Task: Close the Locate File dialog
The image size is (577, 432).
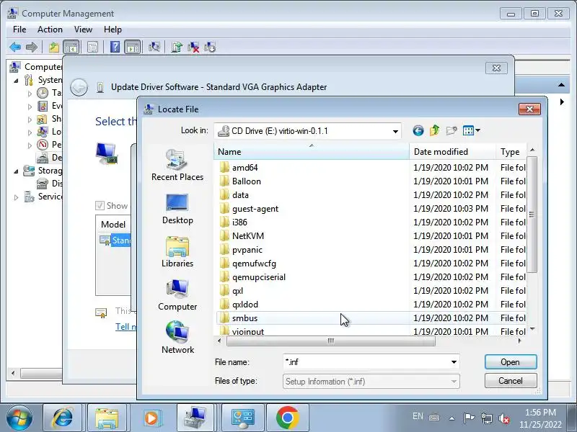Action: (x=529, y=109)
